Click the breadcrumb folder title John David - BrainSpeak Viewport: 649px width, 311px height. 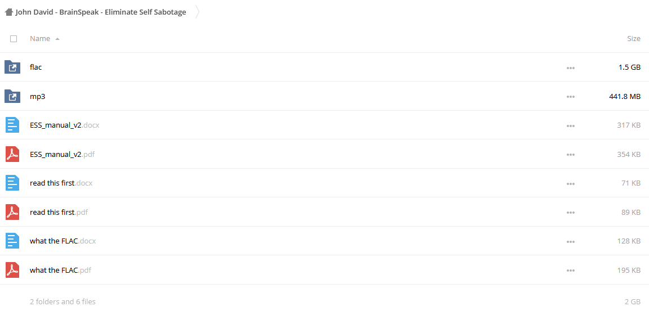coord(101,12)
